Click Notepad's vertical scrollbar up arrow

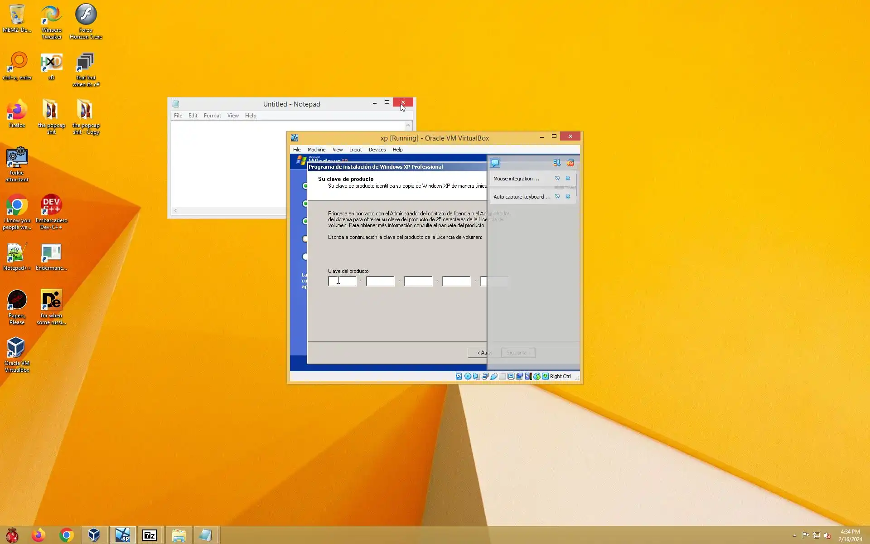[x=408, y=126]
